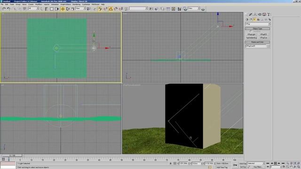Select the Bind to Space Warp tool
301x169 pixels.
pos(25,9)
